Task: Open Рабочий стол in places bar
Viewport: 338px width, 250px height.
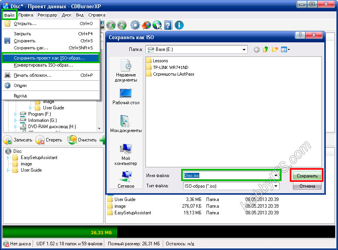Action: coord(126,97)
